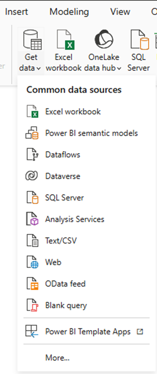
Task: Select Dataflows from the list
Action: point(63,155)
